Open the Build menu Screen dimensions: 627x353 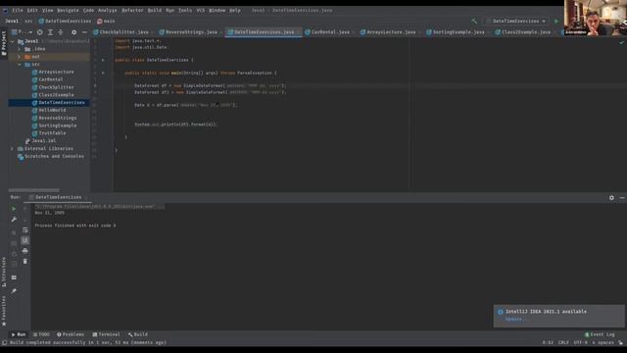[155, 11]
